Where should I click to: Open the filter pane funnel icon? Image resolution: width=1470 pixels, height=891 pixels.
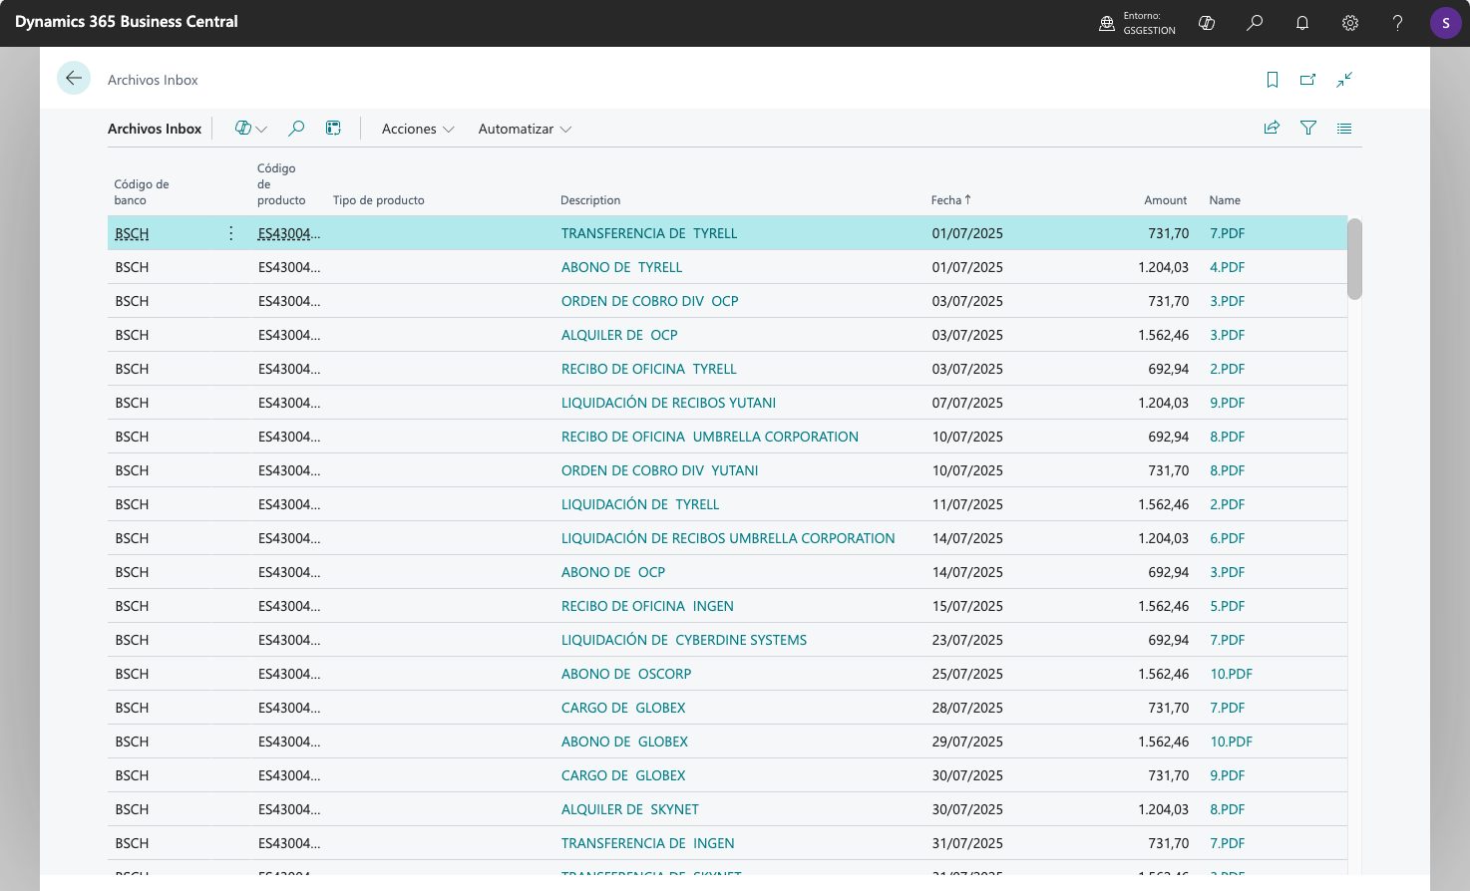pos(1307,128)
